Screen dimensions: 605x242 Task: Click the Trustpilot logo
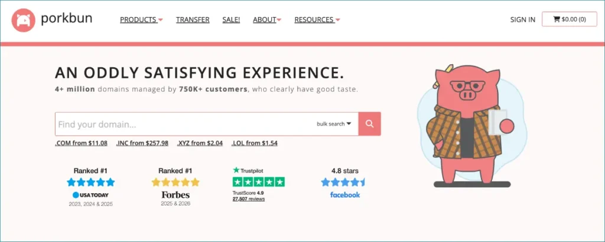[248, 170]
